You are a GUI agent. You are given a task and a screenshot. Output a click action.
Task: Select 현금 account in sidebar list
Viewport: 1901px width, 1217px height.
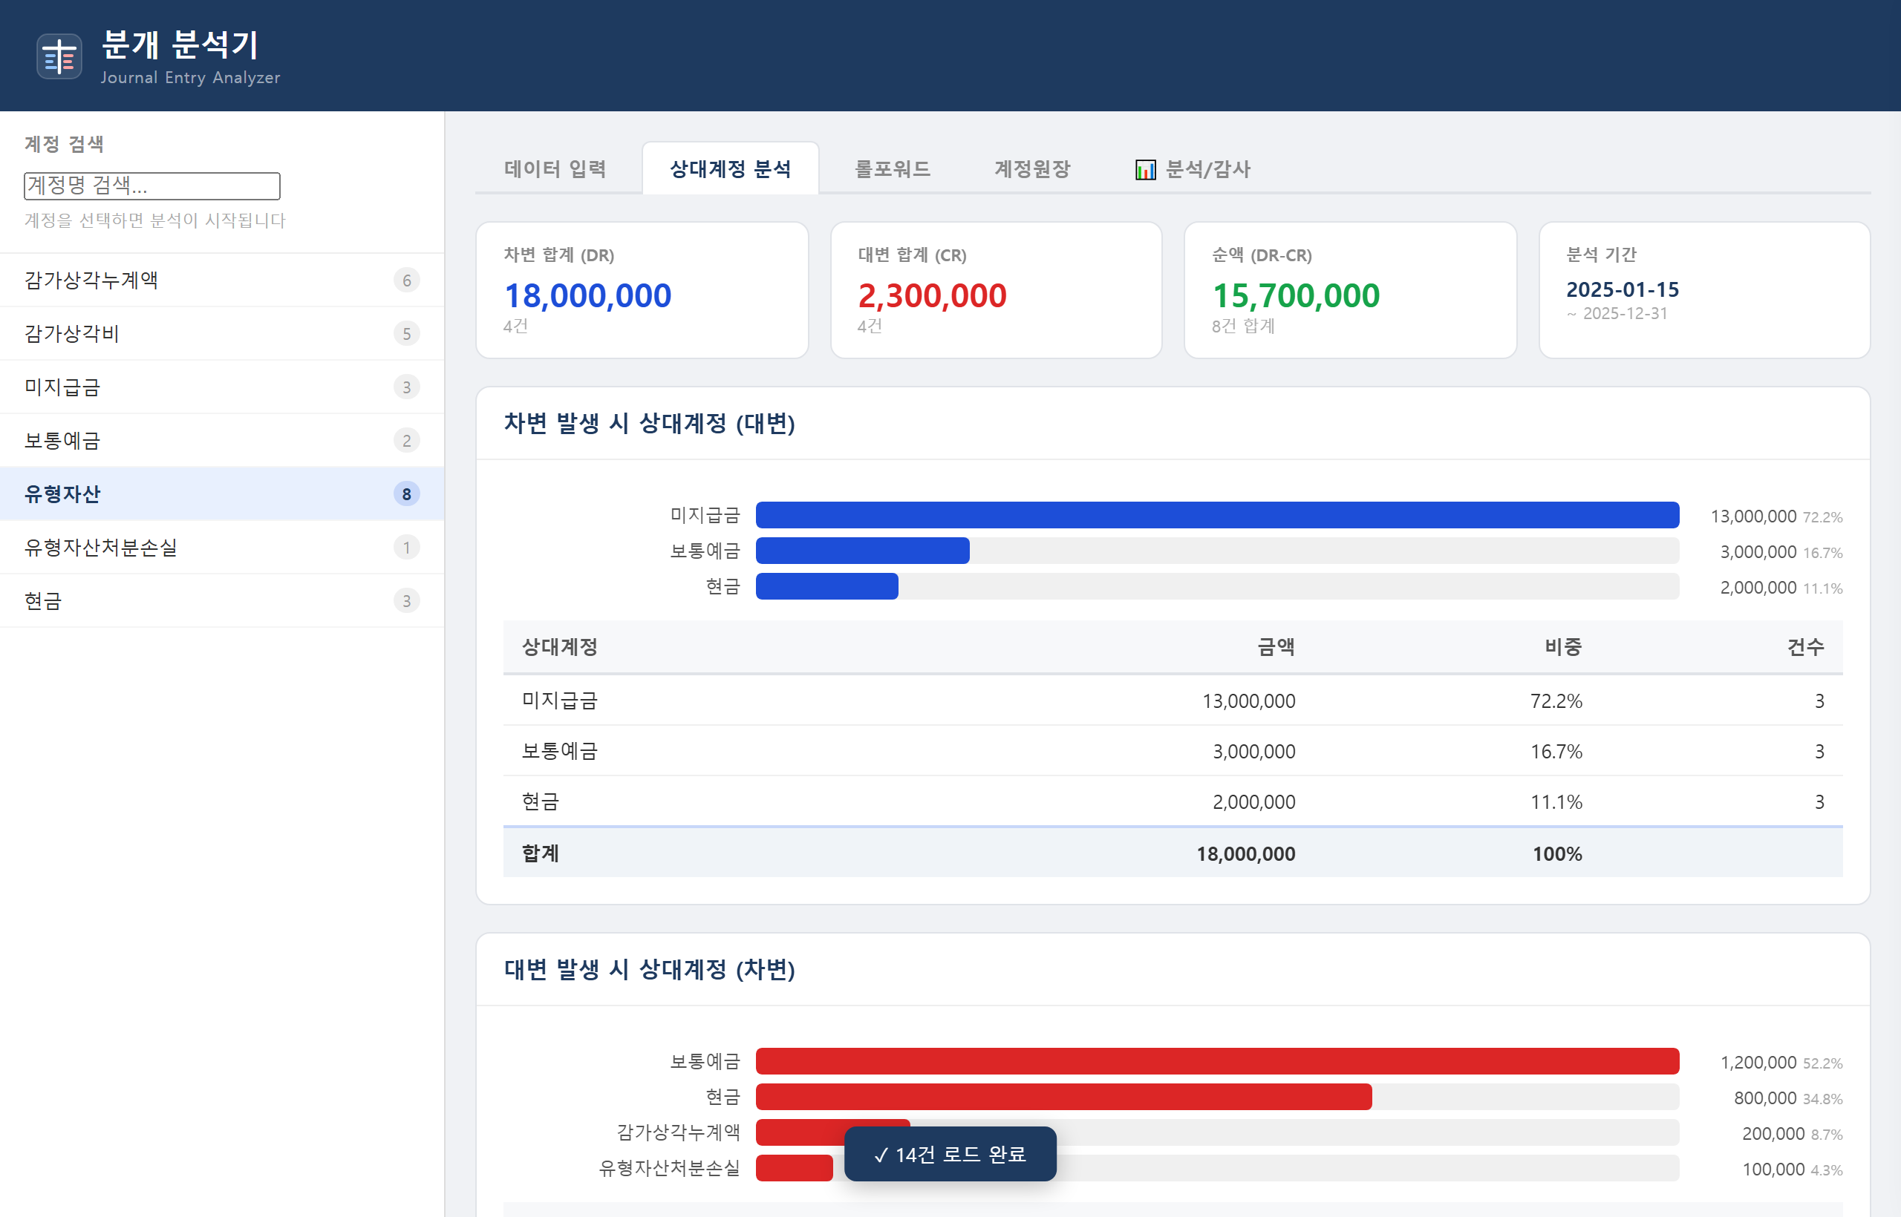coord(222,600)
